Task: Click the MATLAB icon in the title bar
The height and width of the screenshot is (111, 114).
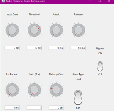Action: pyautogui.click(x=3, y=1)
